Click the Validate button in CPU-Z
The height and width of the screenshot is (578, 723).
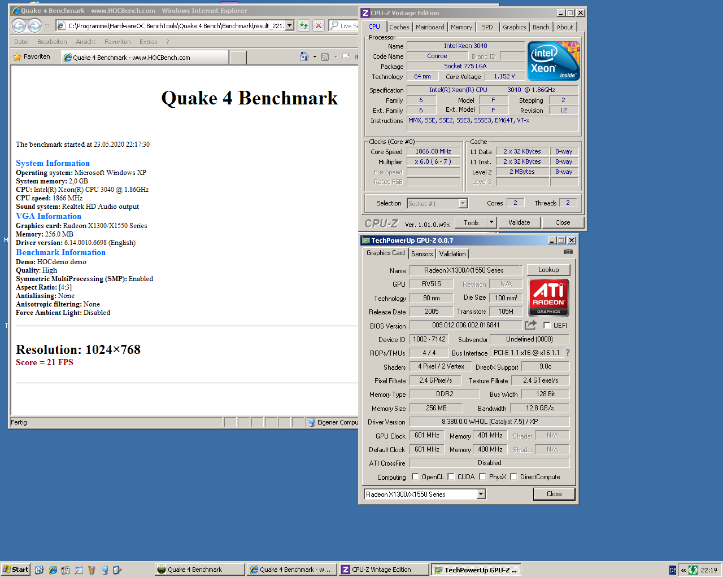[x=519, y=222]
